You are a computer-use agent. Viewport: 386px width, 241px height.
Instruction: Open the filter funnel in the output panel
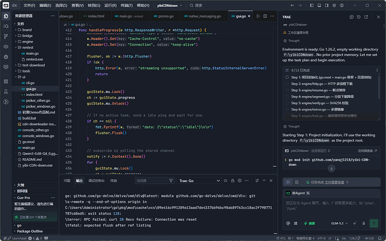point(171,181)
